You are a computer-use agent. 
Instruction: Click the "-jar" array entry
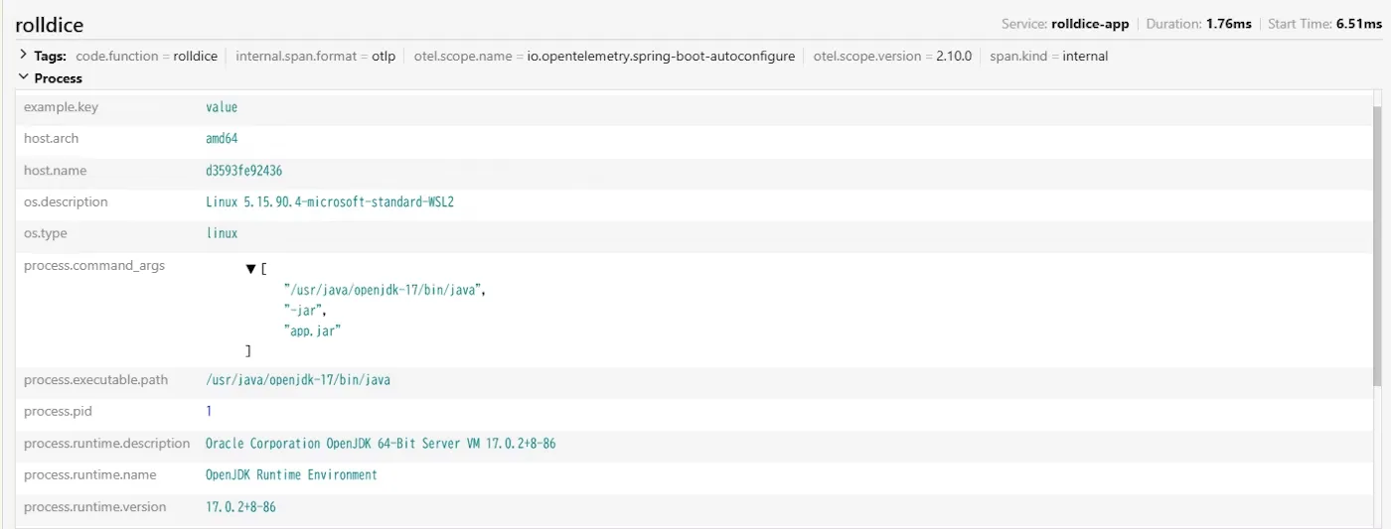pyautogui.click(x=304, y=311)
